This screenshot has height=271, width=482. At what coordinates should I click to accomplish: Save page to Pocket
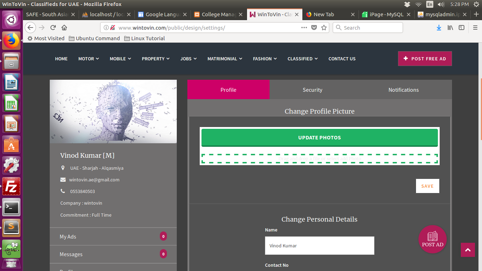coord(314,28)
